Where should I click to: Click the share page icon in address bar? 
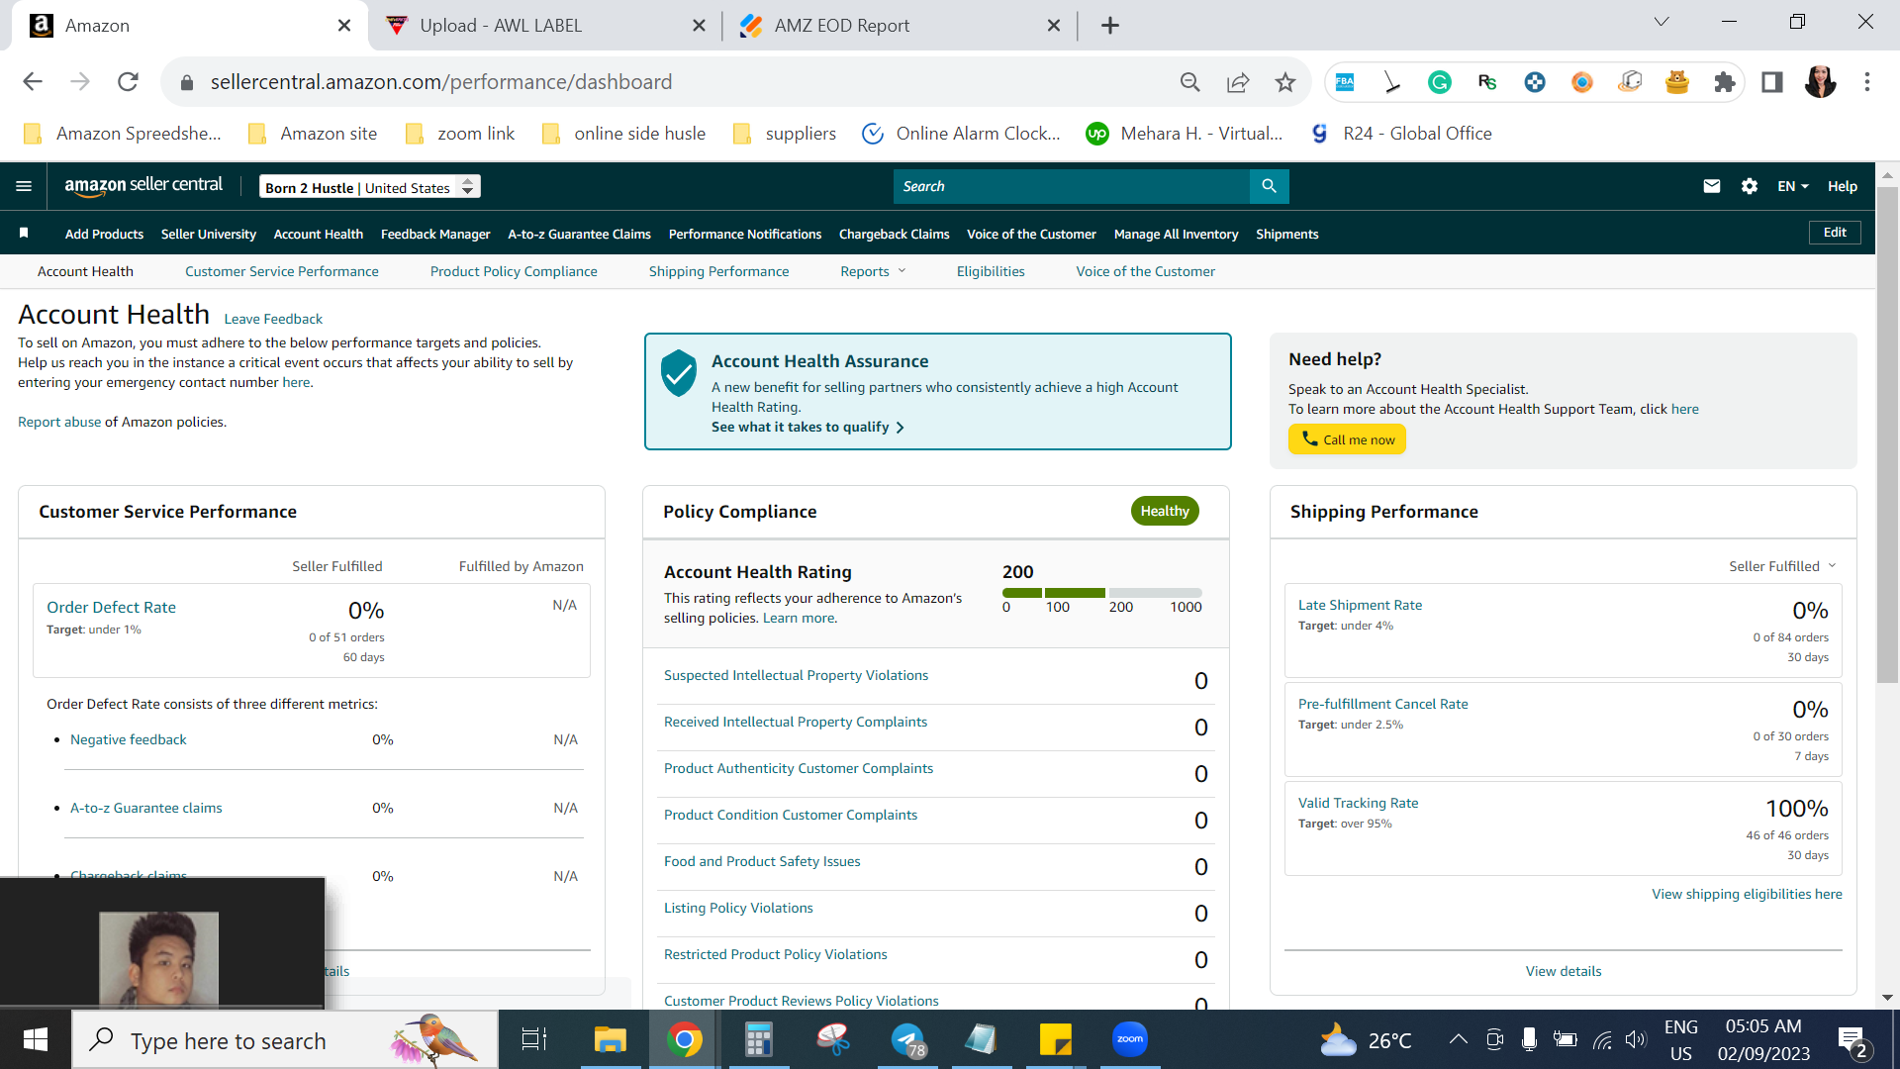[x=1238, y=82]
